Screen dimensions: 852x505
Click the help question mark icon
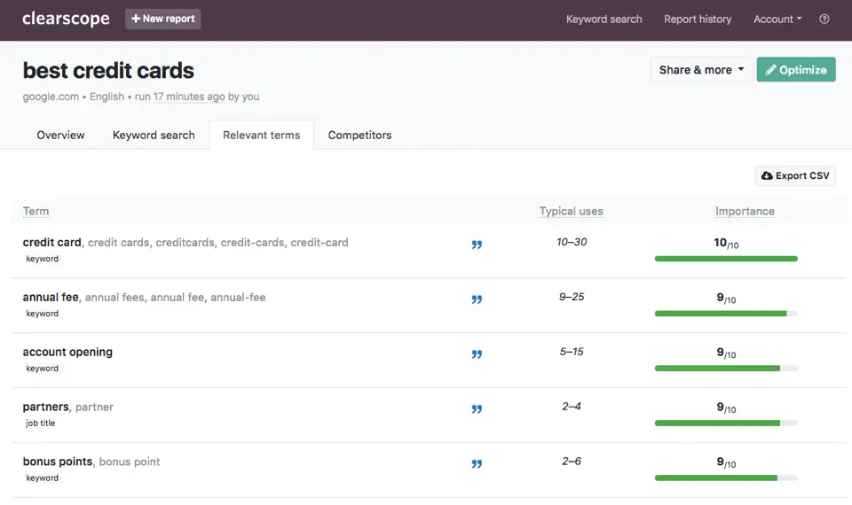pyautogui.click(x=824, y=19)
